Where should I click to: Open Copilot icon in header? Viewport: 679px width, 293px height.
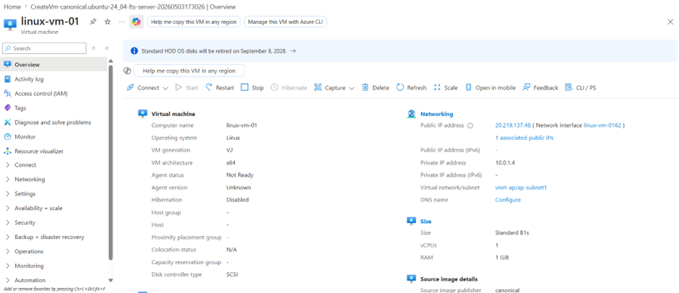point(137,22)
